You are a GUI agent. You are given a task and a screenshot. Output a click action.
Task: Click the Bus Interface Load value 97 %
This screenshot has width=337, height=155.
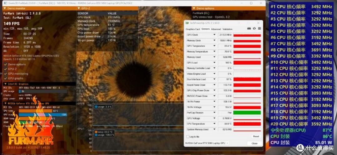coord(225,80)
